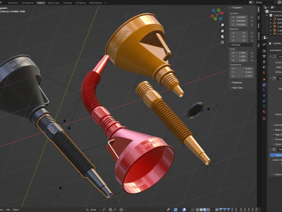282x212 pixels.
Task: Toggle snapping magnet in viewport header
Action: 110,210
